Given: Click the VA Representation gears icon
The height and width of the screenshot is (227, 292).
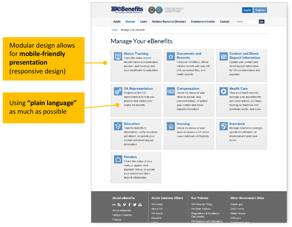Looking at the screenshot, I should pos(118,92).
